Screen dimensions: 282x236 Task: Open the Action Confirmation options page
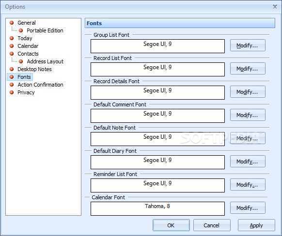[40, 85]
